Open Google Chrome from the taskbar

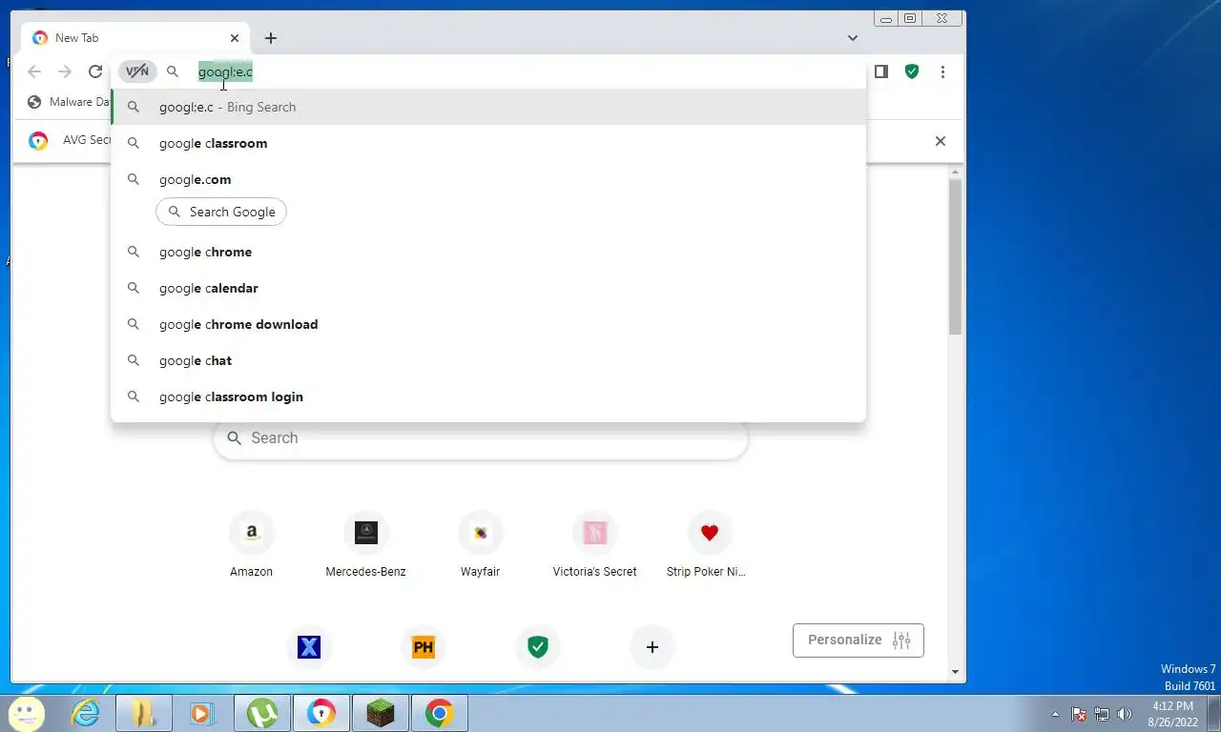[x=440, y=713]
